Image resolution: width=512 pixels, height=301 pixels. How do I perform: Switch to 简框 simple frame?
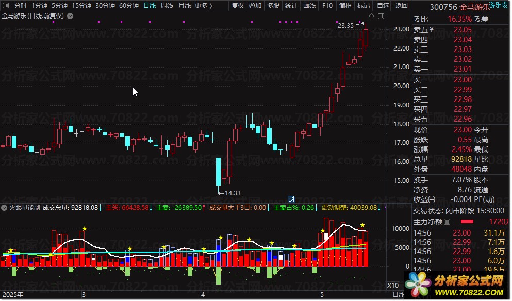tap(345, 6)
